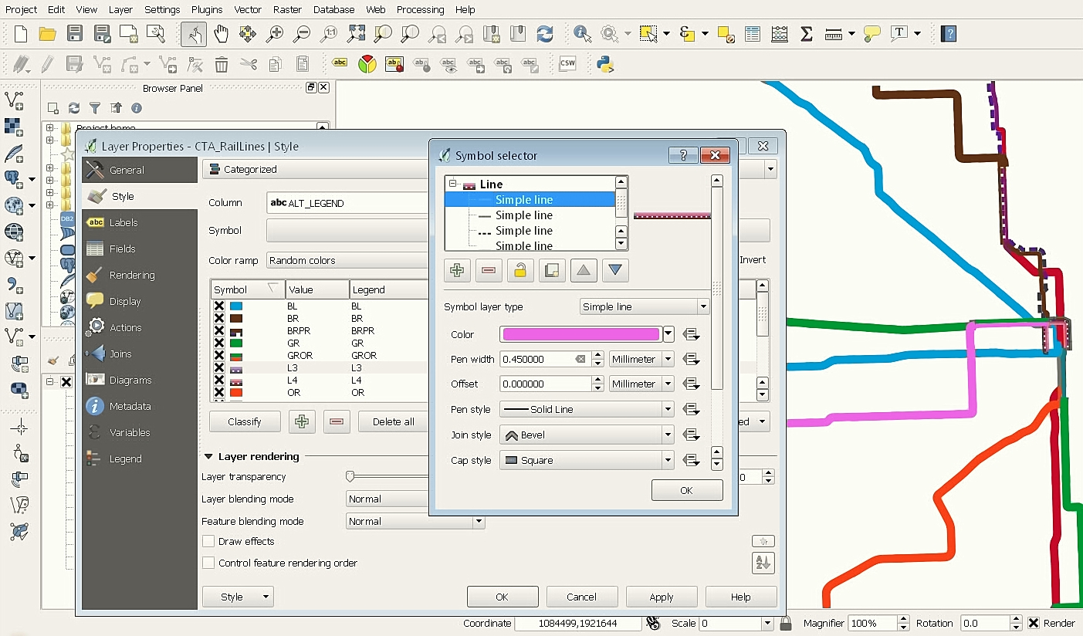Viewport: 1083px width, 636px height.
Task: Click the Pen width input field
Action: coord(538,359)
